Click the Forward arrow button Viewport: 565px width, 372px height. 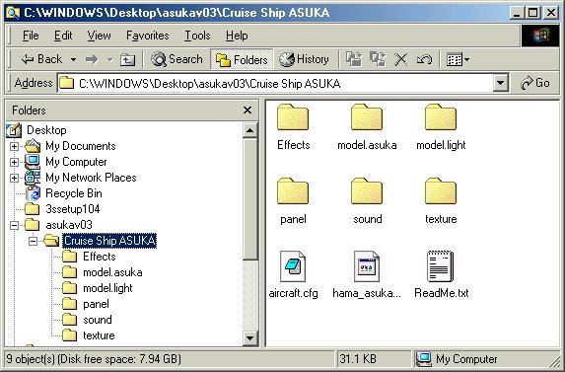click(93, 59)
